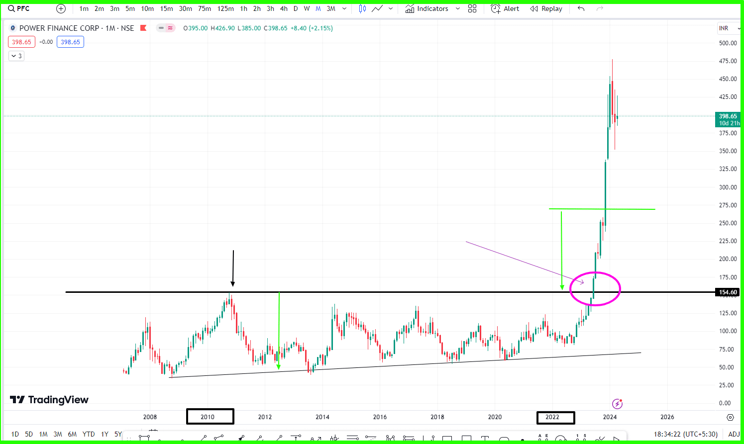Switch to the 75m interval

click(x=205, y=8)
